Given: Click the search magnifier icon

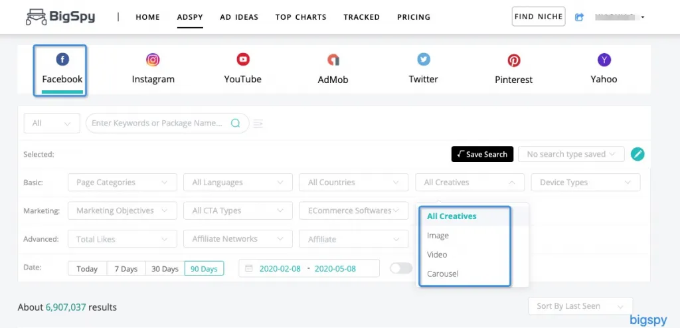Looking at the screenshot, I should [x=235, y=123].
